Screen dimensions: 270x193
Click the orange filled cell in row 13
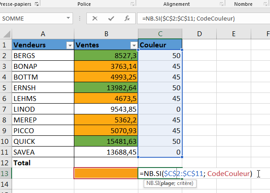106,173
